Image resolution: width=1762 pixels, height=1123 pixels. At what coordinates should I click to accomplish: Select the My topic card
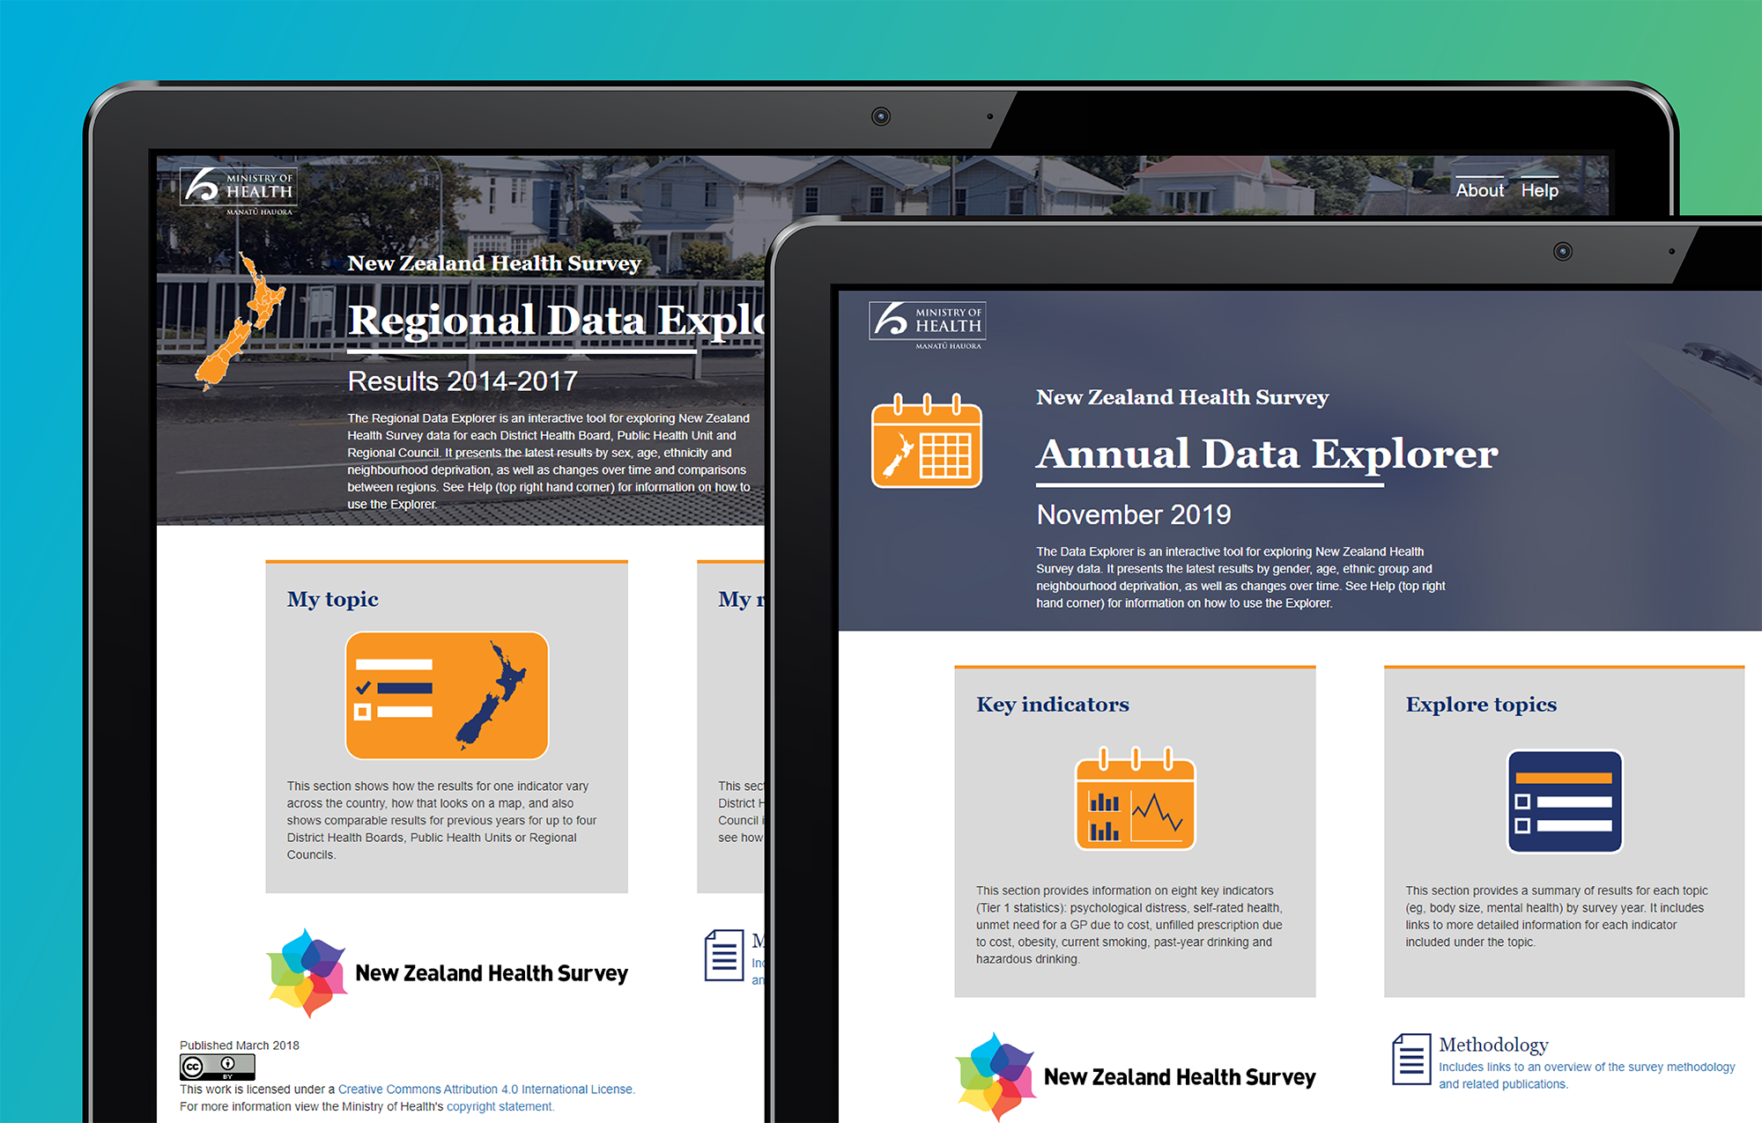pos(447,731)
